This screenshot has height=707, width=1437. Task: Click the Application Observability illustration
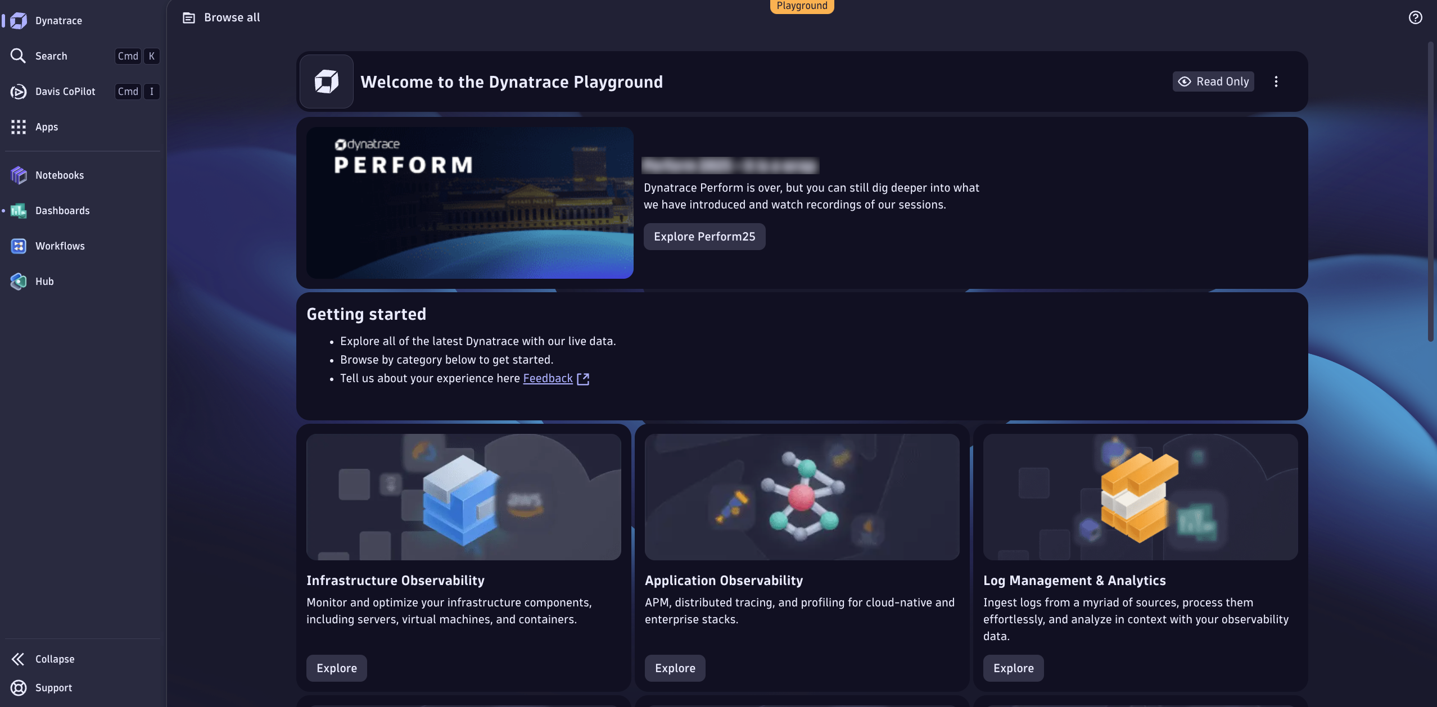point(802,497)
